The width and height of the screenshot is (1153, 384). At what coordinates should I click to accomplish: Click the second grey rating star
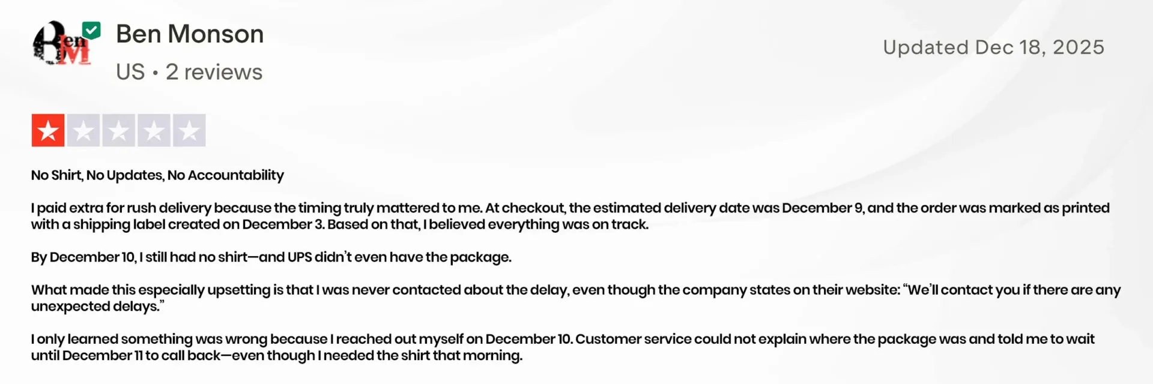[83, 130]
